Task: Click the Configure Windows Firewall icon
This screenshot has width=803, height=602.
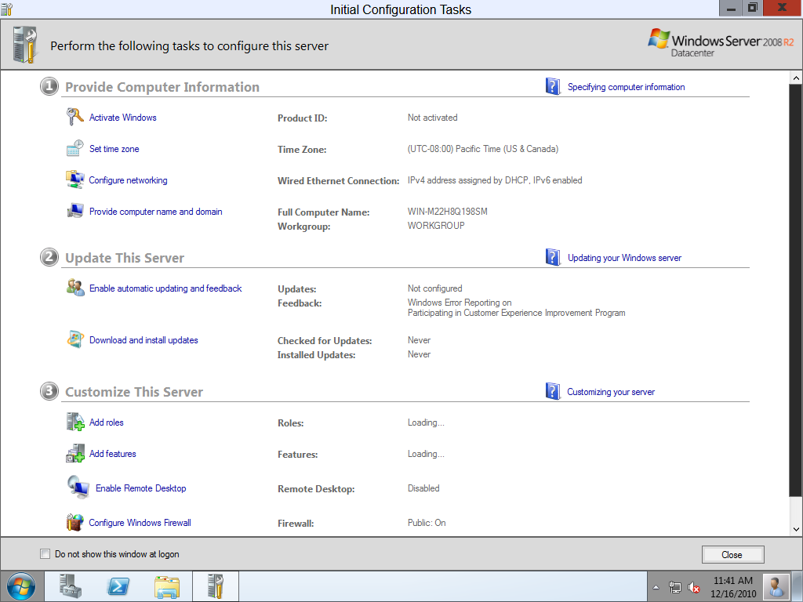Action: (74, 523)
